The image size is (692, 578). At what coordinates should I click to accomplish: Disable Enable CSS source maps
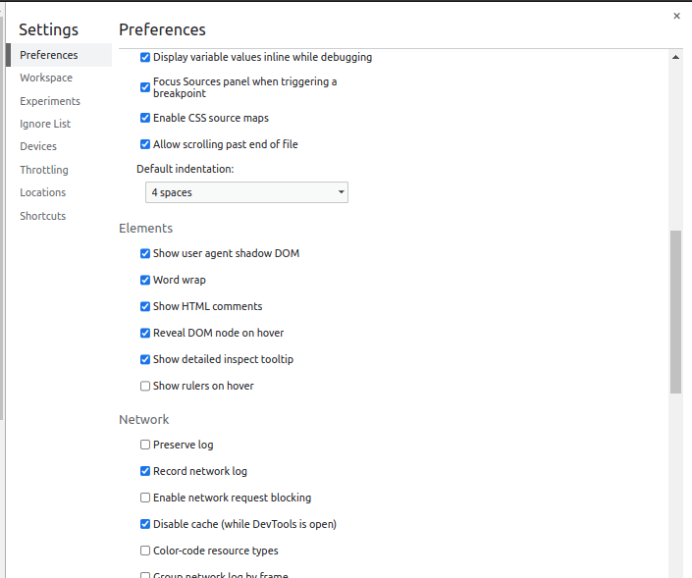coord(145,118)
